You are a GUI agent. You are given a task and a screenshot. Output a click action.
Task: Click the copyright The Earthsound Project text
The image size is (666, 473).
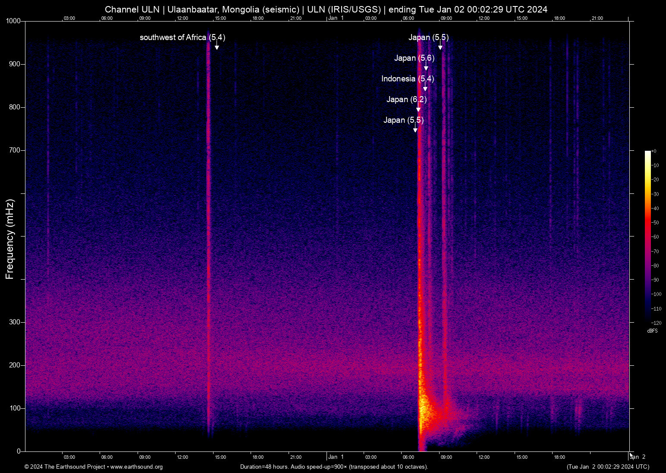[x=65, y=467]
